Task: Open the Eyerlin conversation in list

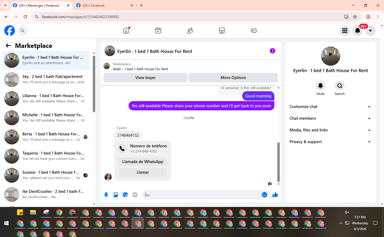Action: click(x=46, y=60)
